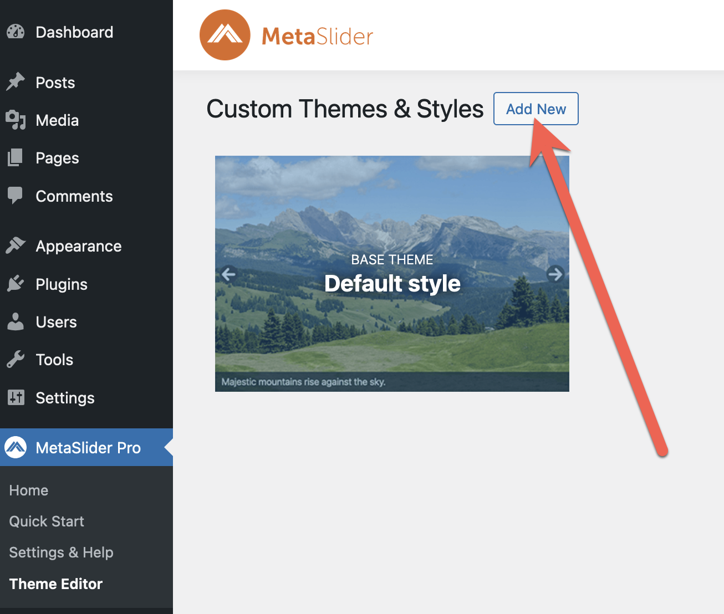Click the Posts pushpin icon

pos(16,82)
